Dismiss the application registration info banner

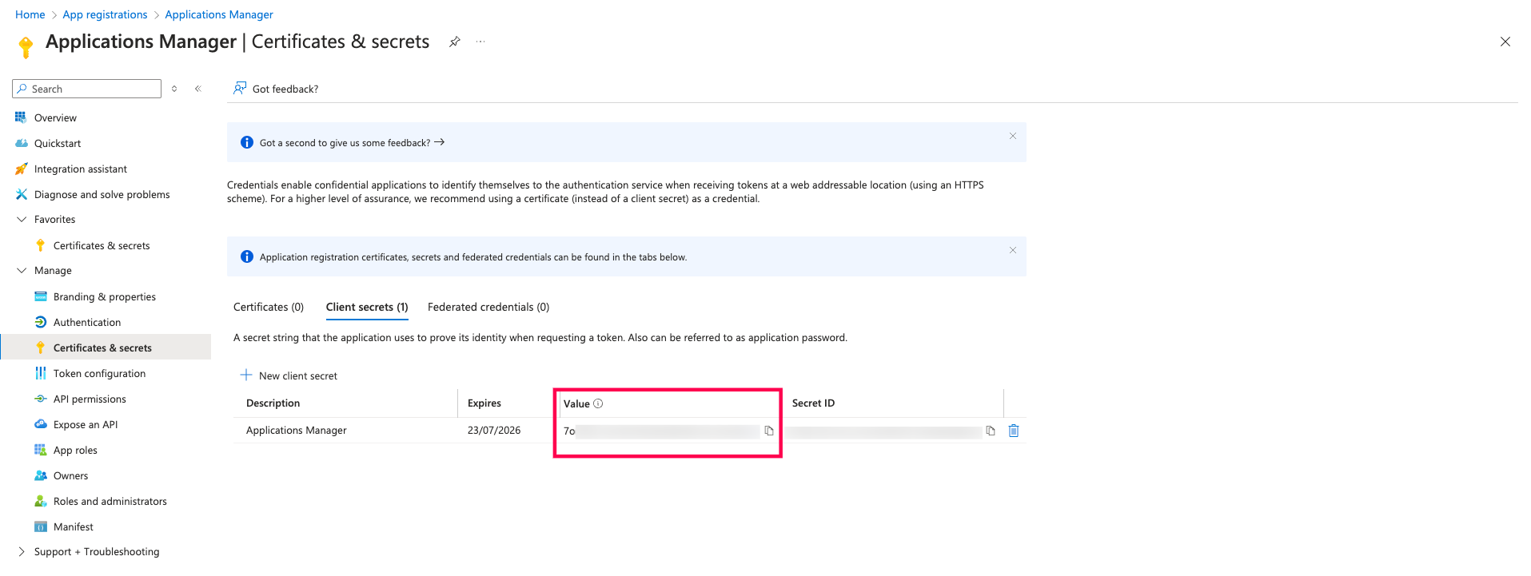[1012, 251]
